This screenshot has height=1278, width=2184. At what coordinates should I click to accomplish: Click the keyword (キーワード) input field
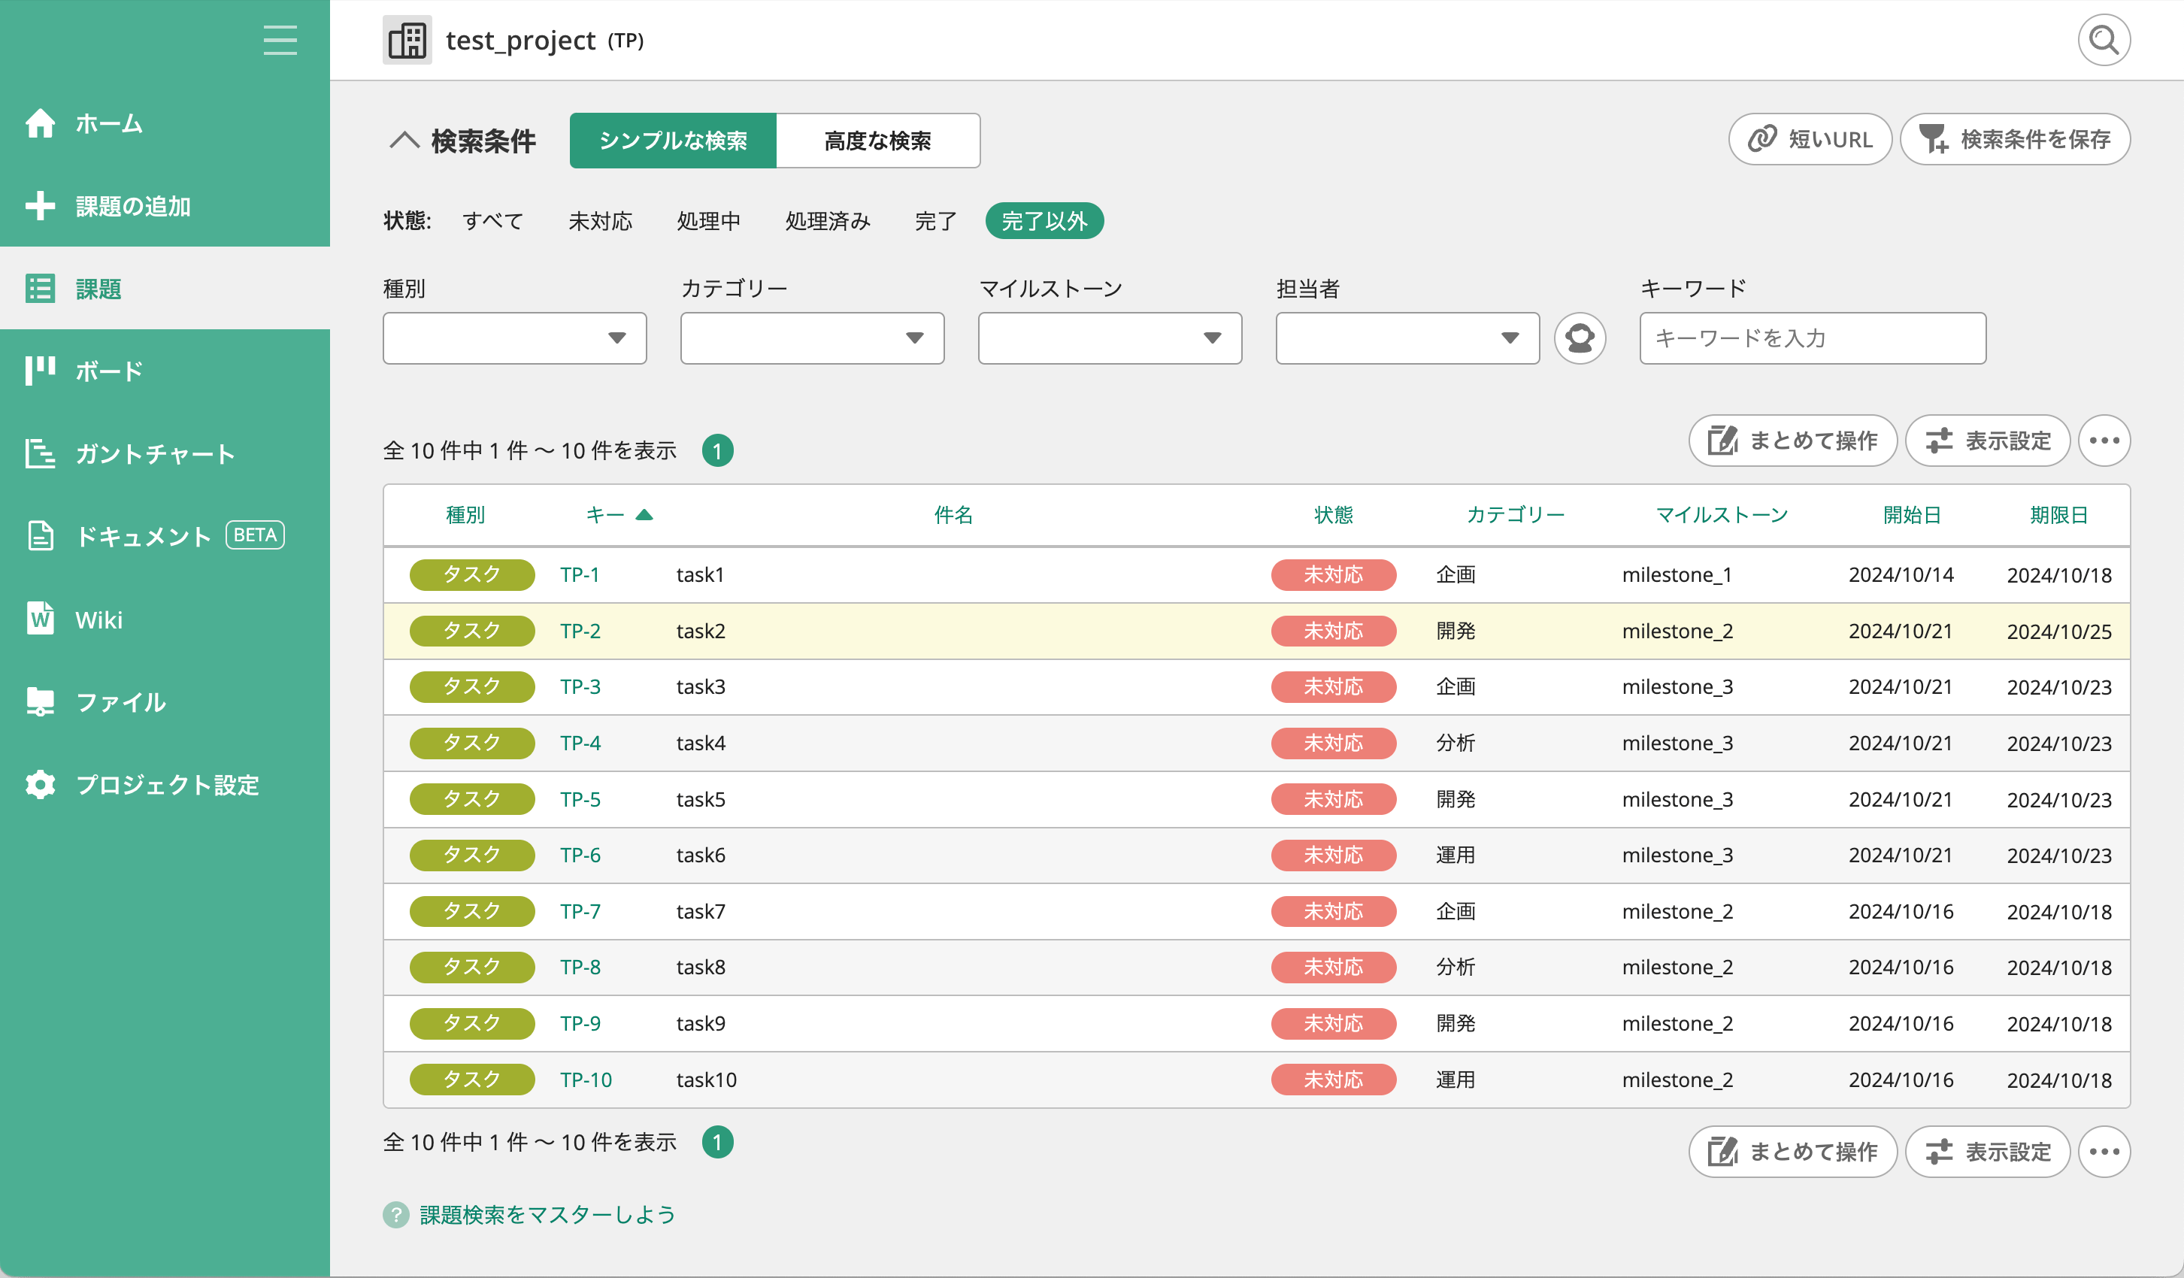coord(1812,338)
